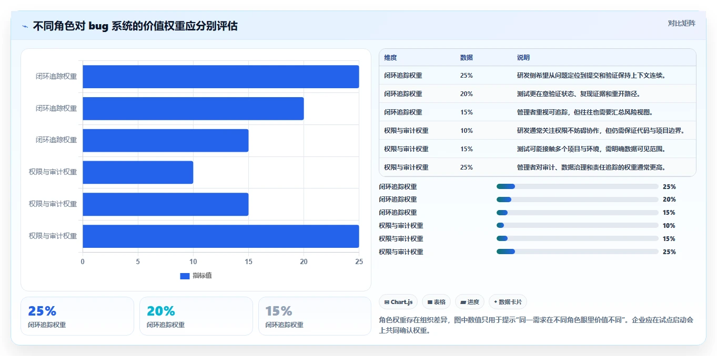Click the x-axis tick label 0
Viewport: 717px width, 356px height.
[83, 261]
